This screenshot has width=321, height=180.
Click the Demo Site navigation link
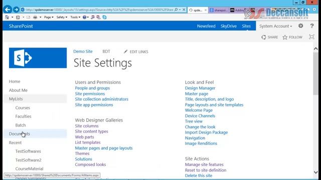coord(83,51)
